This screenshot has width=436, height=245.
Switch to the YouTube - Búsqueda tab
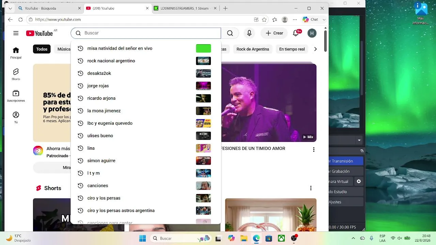(x=49, y=8)
